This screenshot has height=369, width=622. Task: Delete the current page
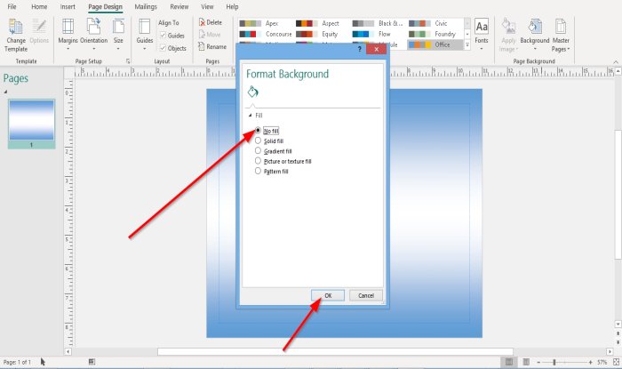tap(211, 22)
